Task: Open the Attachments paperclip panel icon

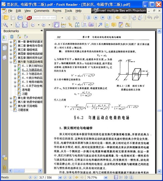Action: point(4,167)
